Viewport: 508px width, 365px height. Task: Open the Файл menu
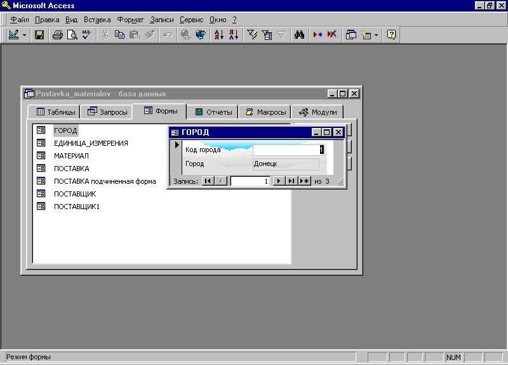(20, 20)
